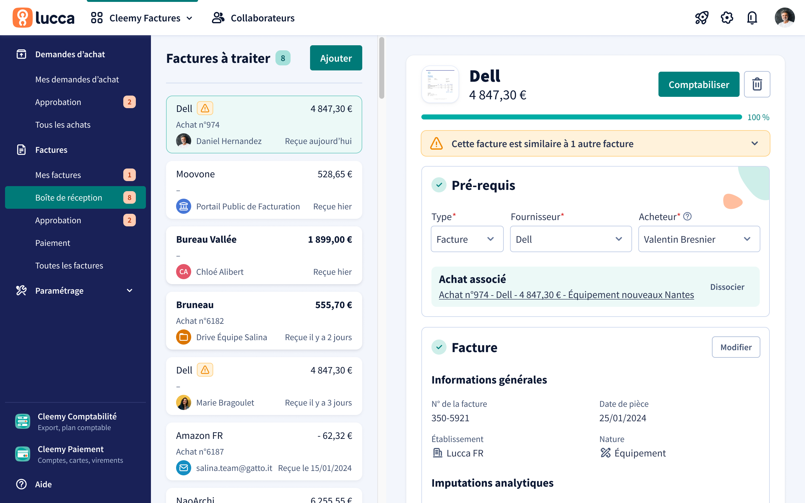Viewport: 805px width, 503px height.
Task: Open notifications bell icon
Action: (x=752, y=18)
